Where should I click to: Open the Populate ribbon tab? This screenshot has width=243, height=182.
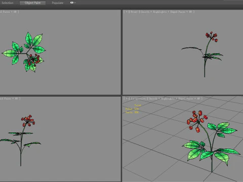(58, 3)
